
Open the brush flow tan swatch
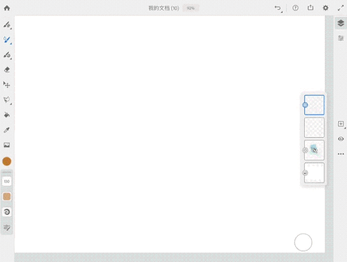(7, 196)
